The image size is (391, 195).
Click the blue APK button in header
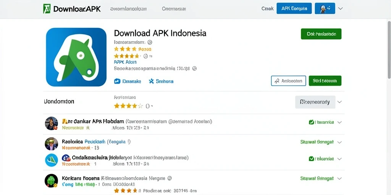pyautogui.click(x=294, y=8)
